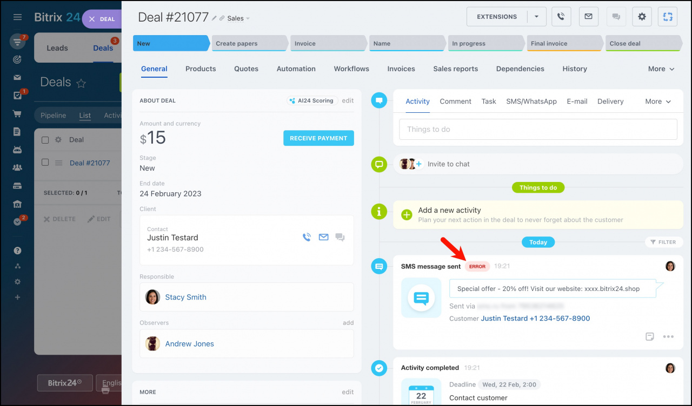This screenshot has width=692, height=406.
Task: Open row menu for Deal #21077
Action: click(59, 163)
